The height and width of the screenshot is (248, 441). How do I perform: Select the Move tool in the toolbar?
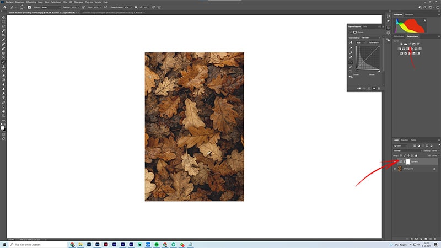[3, 18]
